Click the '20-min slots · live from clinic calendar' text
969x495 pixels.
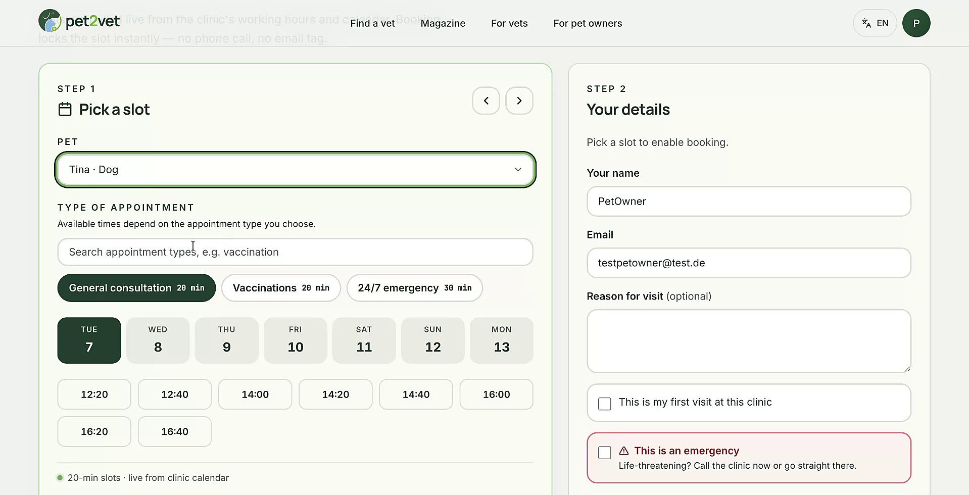click(x=148, y=478)
